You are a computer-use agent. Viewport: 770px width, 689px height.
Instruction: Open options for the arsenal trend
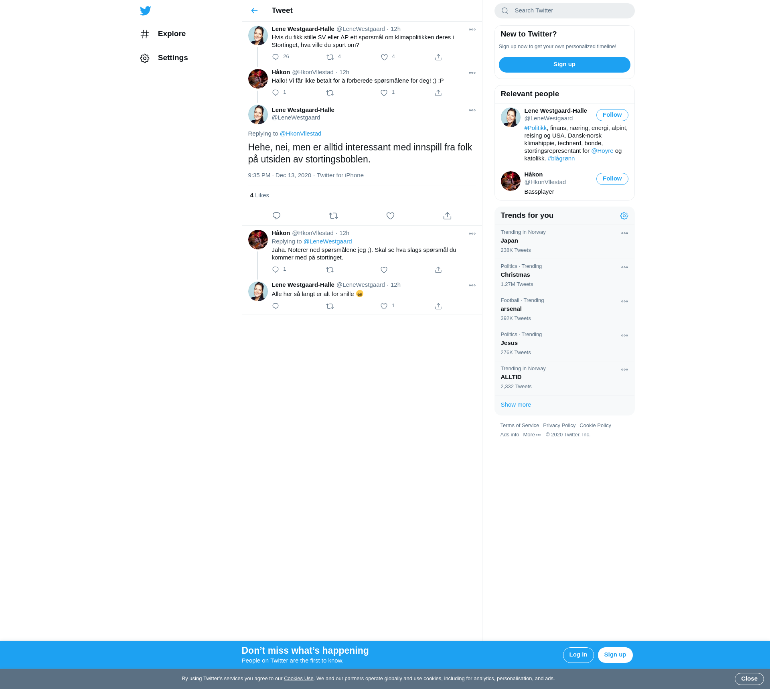coord(624,302)
